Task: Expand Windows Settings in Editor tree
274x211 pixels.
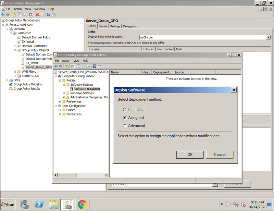Action: click(64, 93)
